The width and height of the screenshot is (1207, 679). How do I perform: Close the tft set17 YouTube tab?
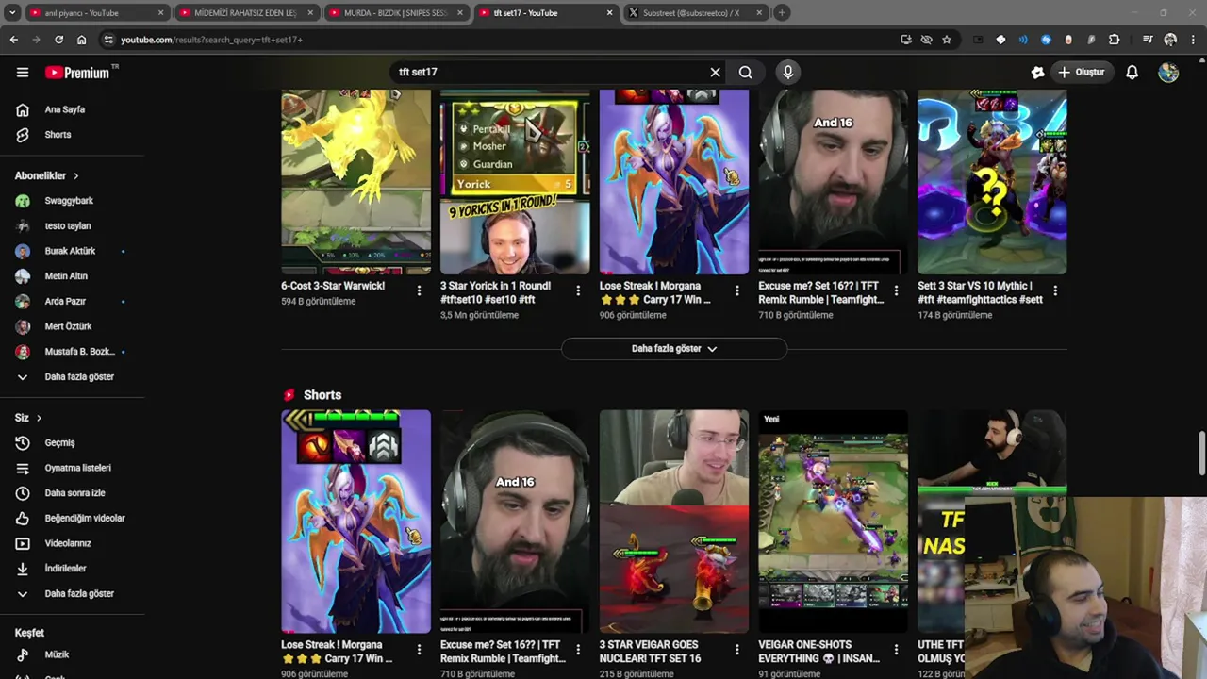(609, 13)
